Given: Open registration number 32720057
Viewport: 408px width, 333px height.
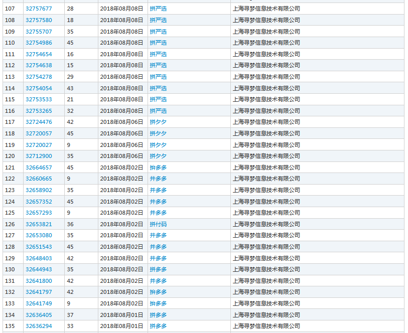Looking at the screenshot, I should [x=39, y=133].
